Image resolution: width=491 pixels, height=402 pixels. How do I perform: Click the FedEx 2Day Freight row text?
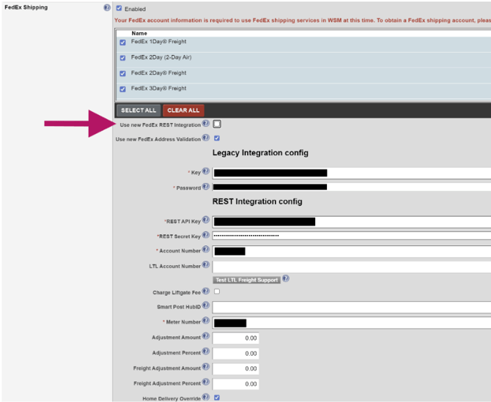pos(158,73)
